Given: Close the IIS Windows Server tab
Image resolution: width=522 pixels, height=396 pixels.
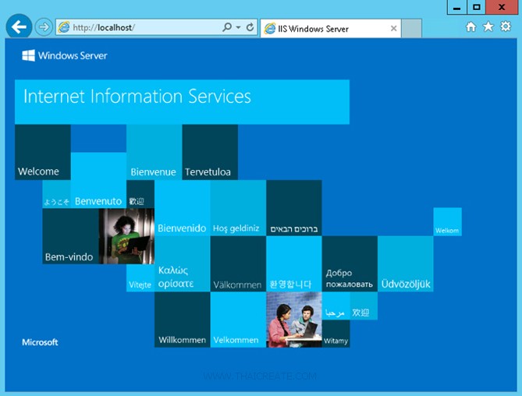Looking at the screenshot, I should coord(393,29).
